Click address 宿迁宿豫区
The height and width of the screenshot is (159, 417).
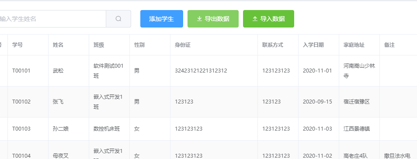coord(357,102)
